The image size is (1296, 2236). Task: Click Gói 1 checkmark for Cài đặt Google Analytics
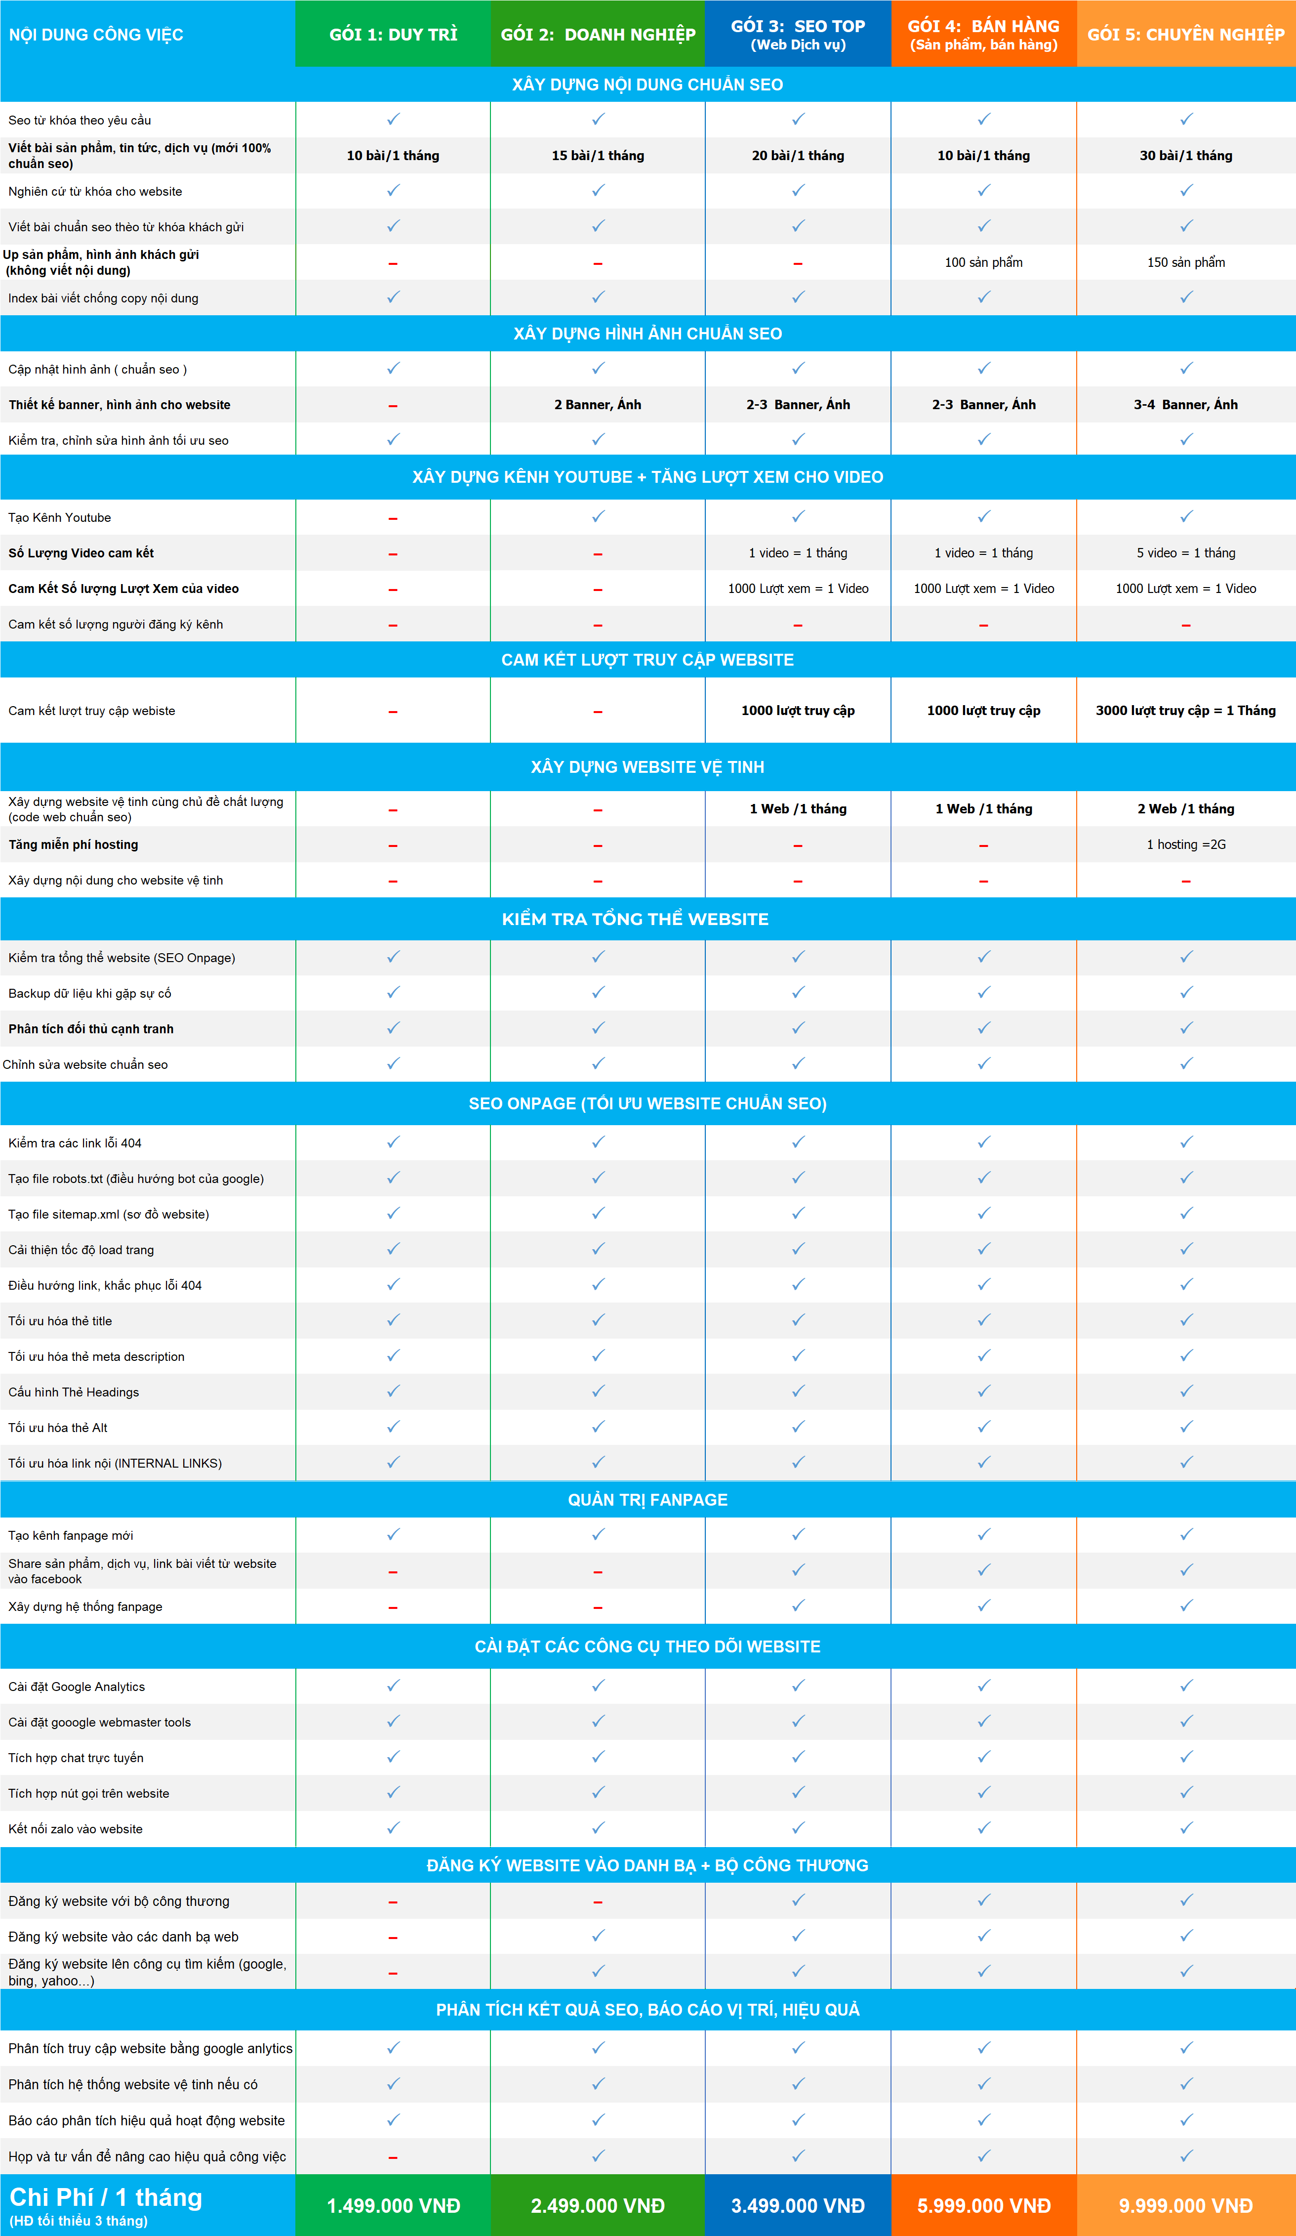[393, 1685]
